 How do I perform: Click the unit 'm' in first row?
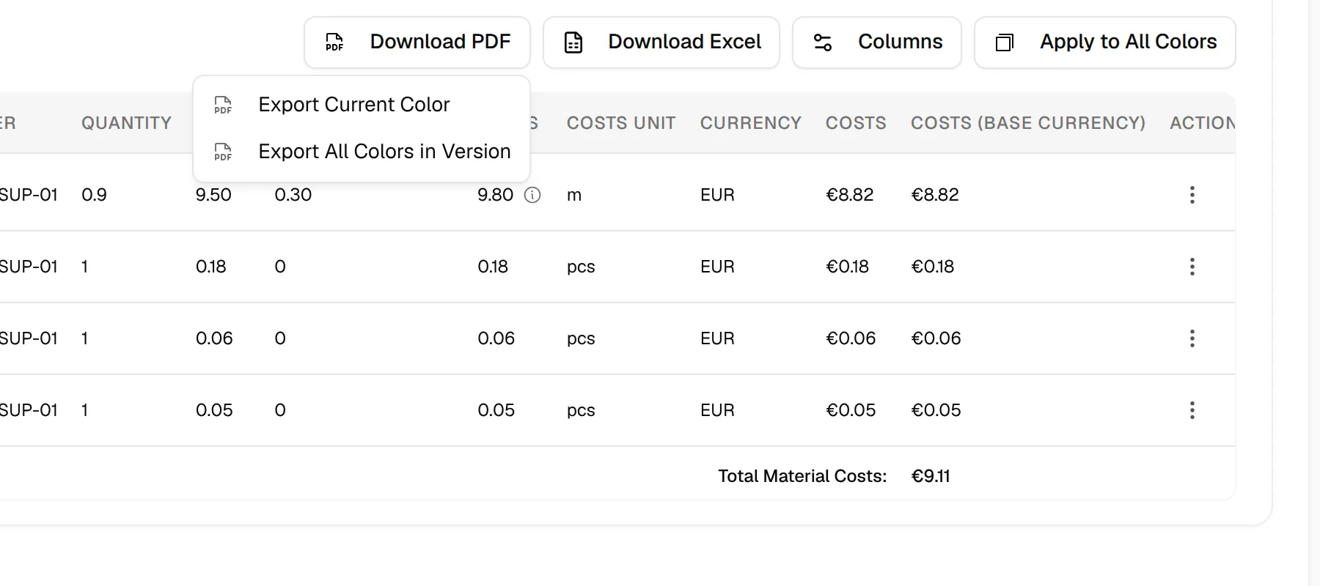pyautogui.click(x=574, y=196)
